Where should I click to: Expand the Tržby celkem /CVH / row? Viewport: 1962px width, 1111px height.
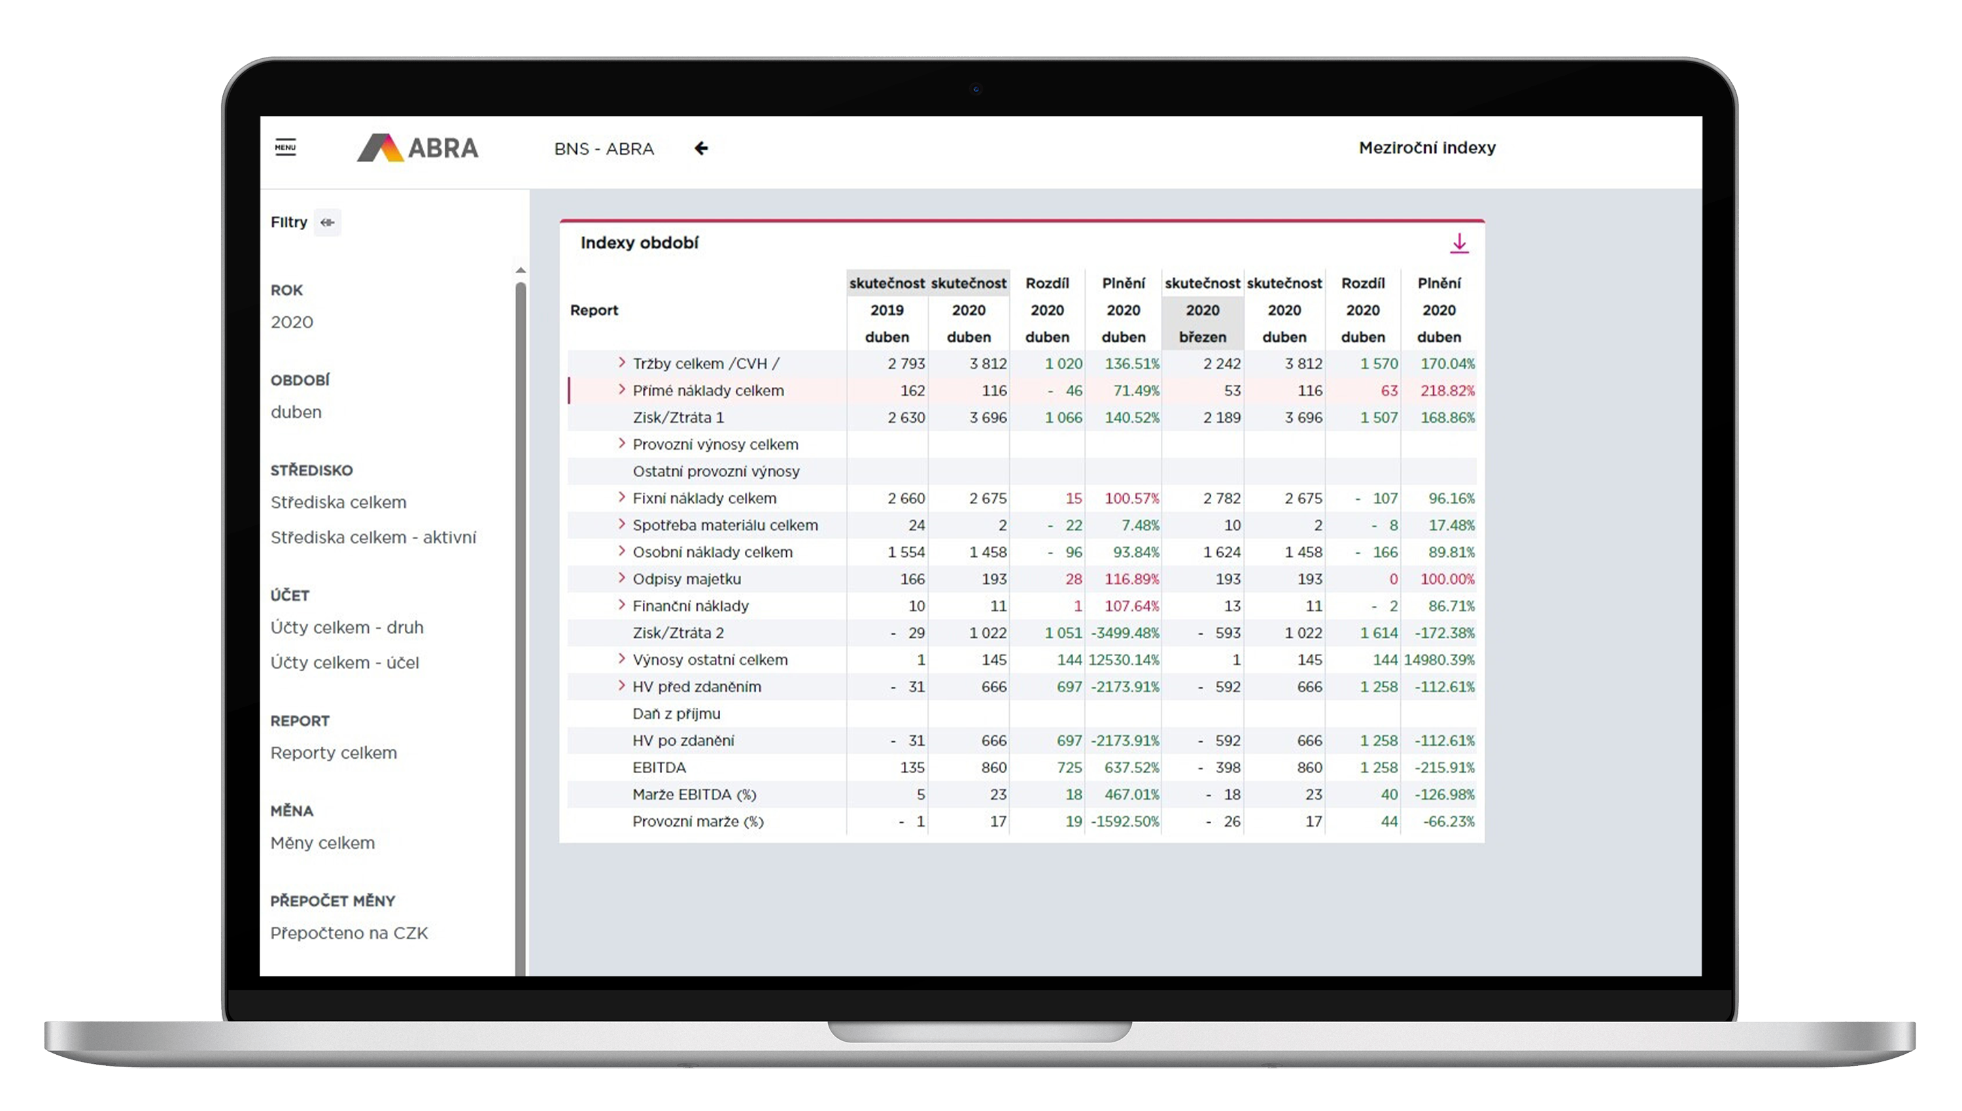621,363
